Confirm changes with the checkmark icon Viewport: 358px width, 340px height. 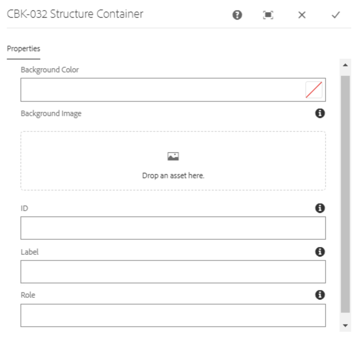[336, 15]
